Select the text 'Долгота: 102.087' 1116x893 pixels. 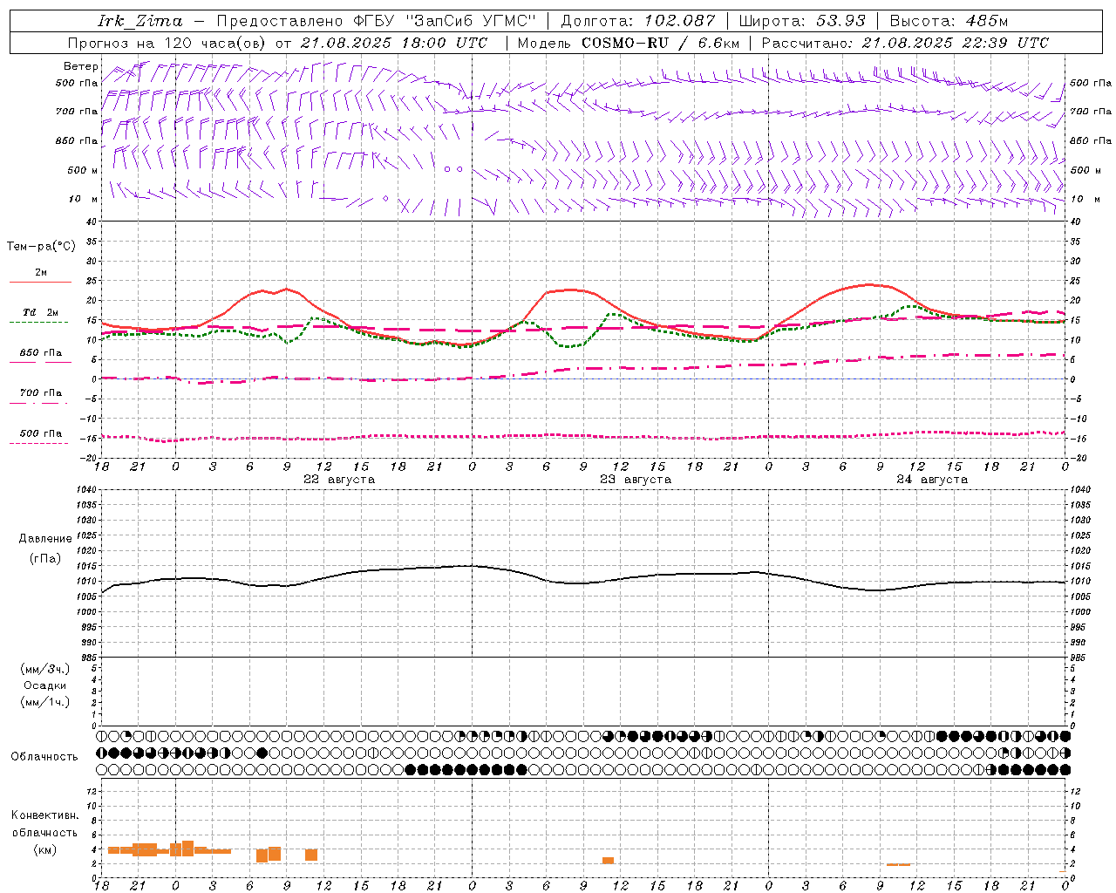point(638,21)
